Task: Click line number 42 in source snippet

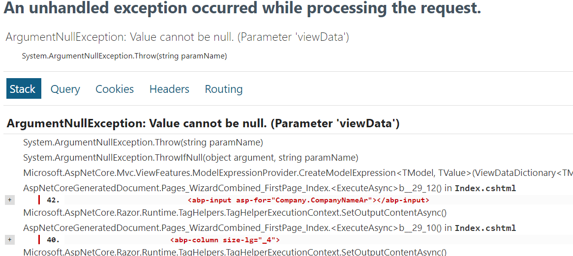Action: (x=53, y=200)
